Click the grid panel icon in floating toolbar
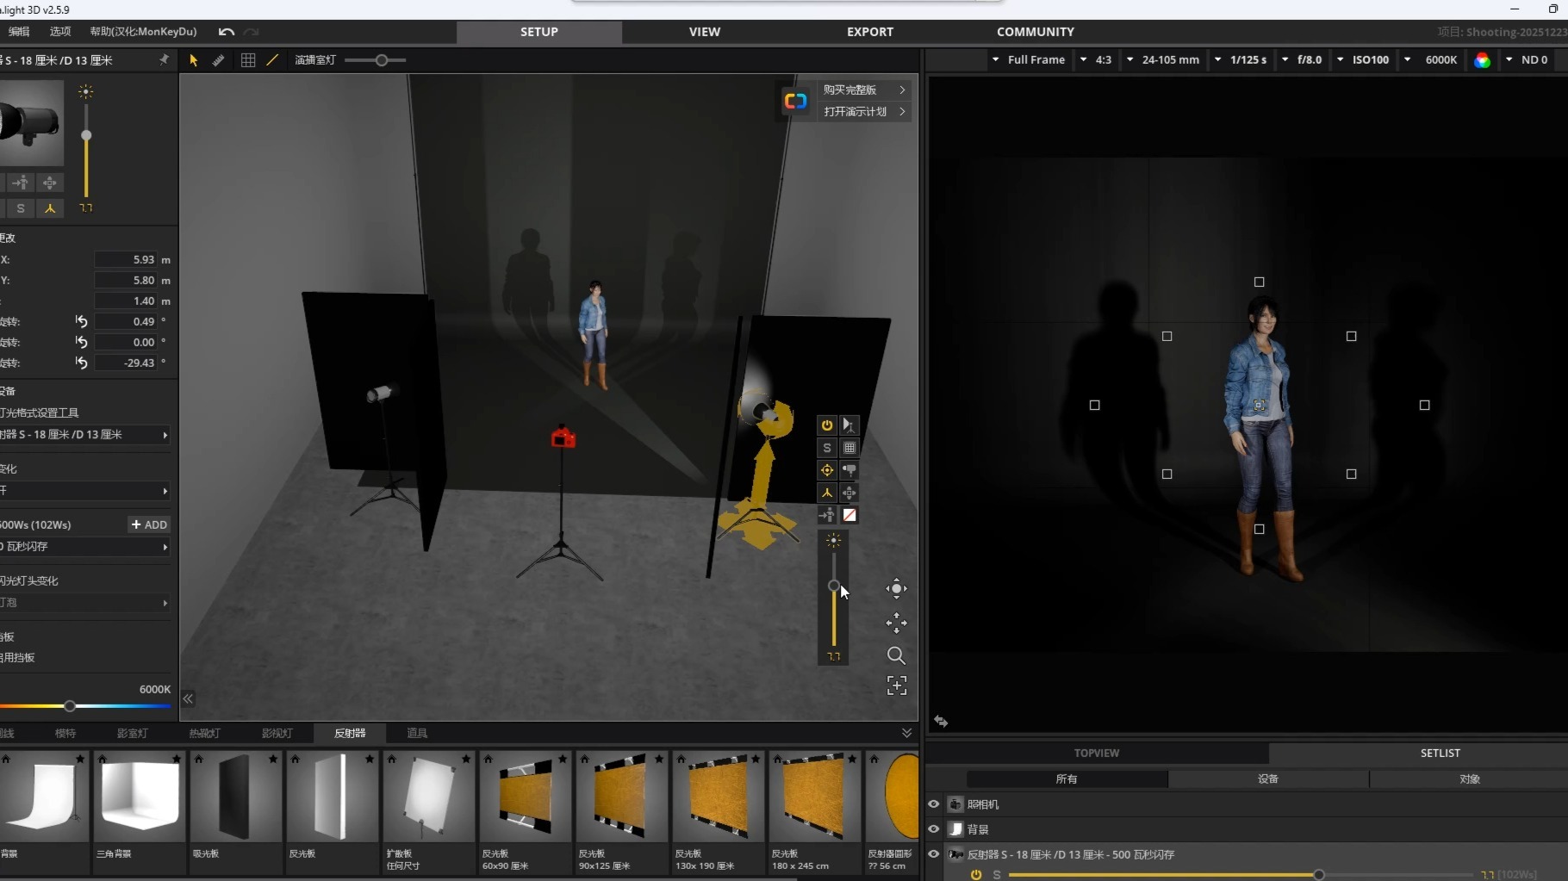 [x=849, y=448]
